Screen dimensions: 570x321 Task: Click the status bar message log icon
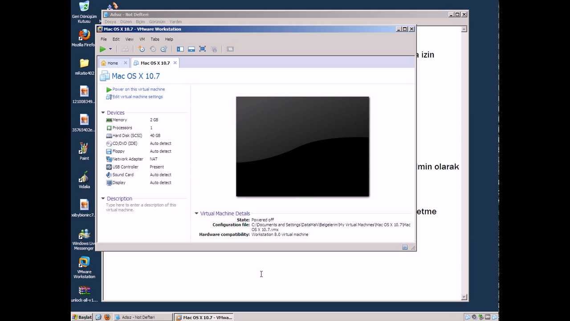pos(405,247)
